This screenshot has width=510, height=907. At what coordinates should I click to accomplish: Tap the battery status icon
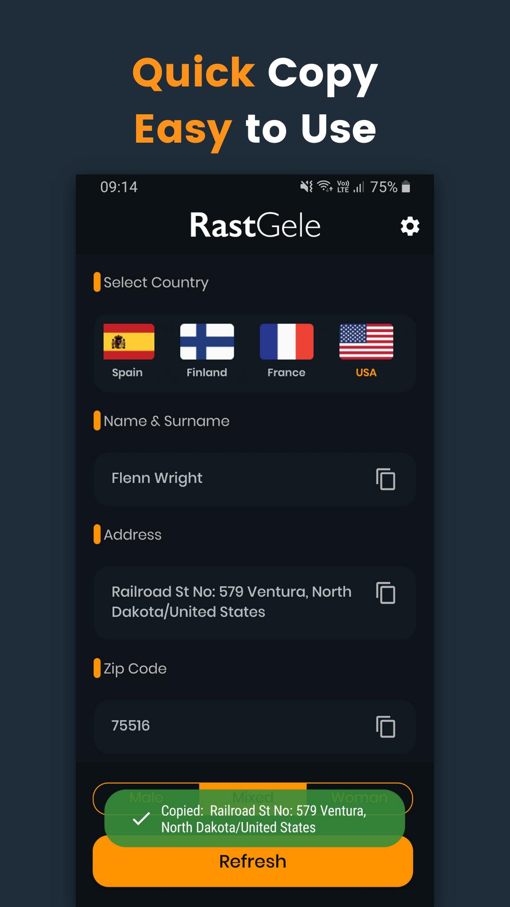[406, 187]
